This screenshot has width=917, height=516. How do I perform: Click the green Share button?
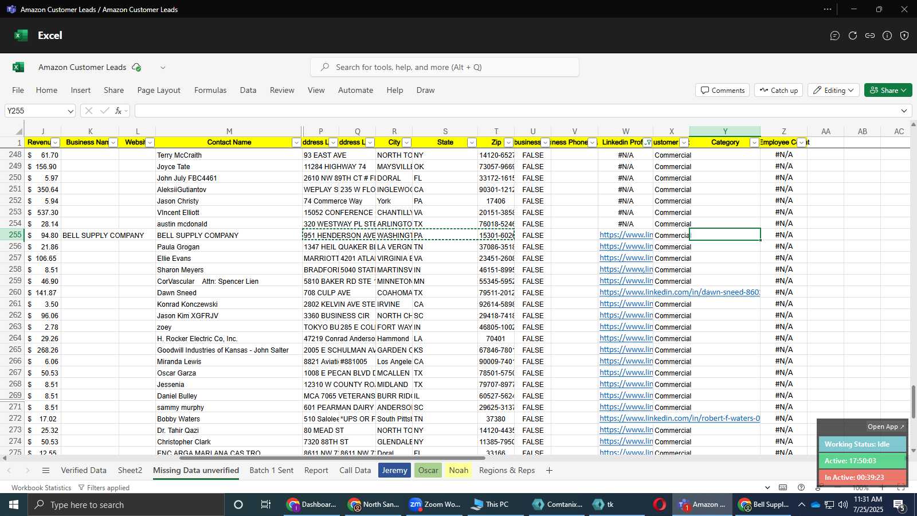(x=888, y=90)
